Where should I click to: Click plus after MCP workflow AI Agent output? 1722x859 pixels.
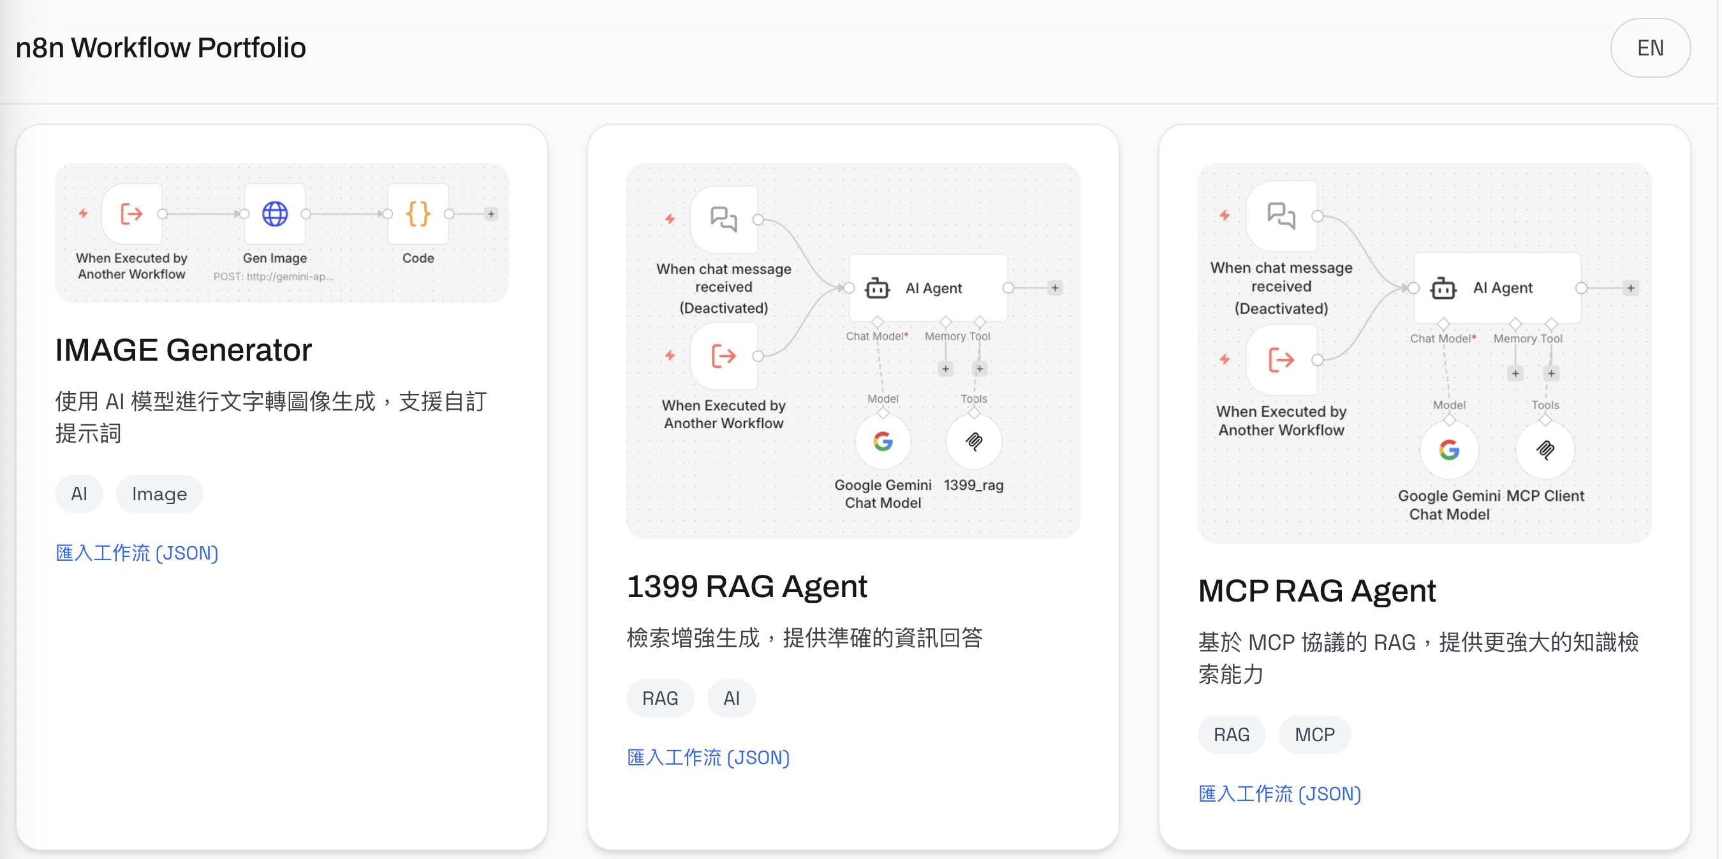coord(1630,288)
